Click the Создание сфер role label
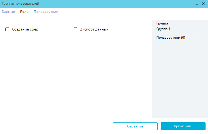The image size is (208, 134). pyautogui.click(x=25, y=29)
